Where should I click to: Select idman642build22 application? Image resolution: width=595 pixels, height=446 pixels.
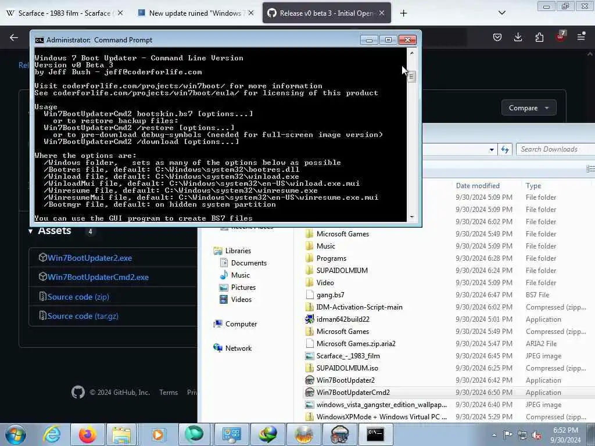point(343,319)
